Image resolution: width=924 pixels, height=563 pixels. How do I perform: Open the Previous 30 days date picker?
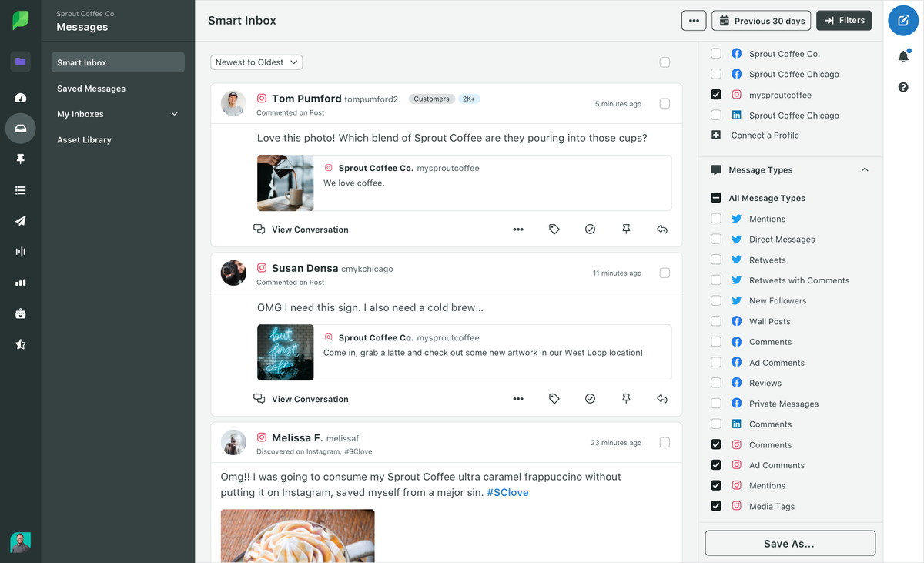tap(762, 21)
